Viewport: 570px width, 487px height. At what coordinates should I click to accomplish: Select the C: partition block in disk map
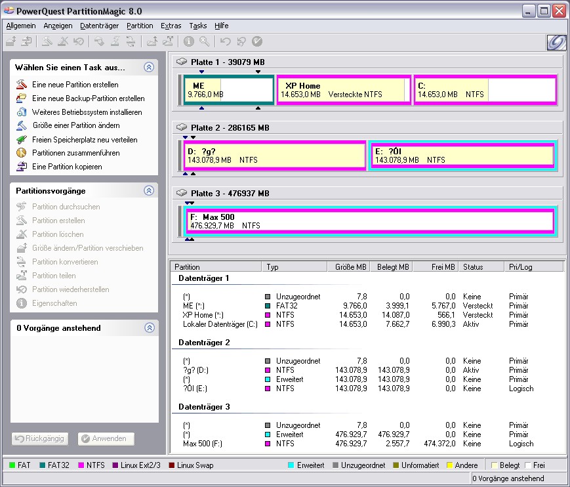tap(485, 90)
